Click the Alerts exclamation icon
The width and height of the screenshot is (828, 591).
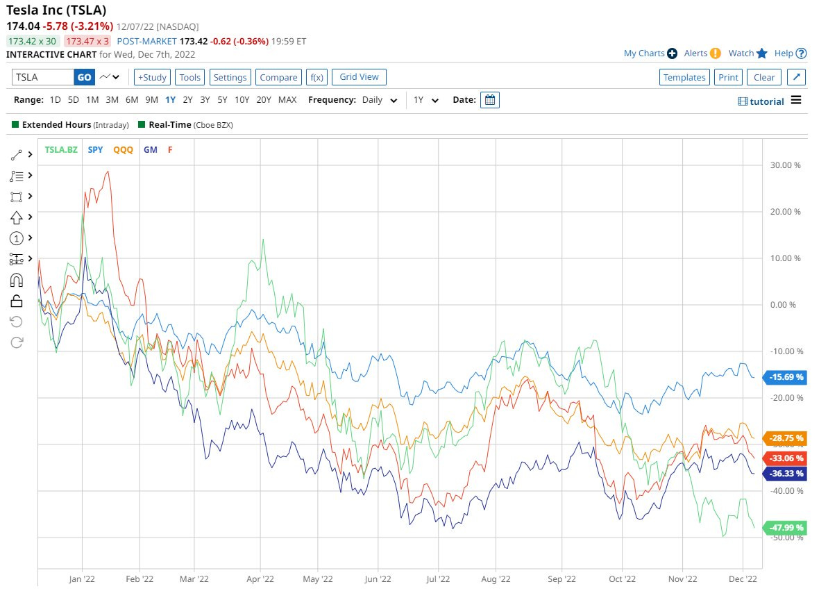(x=716, y=53)
